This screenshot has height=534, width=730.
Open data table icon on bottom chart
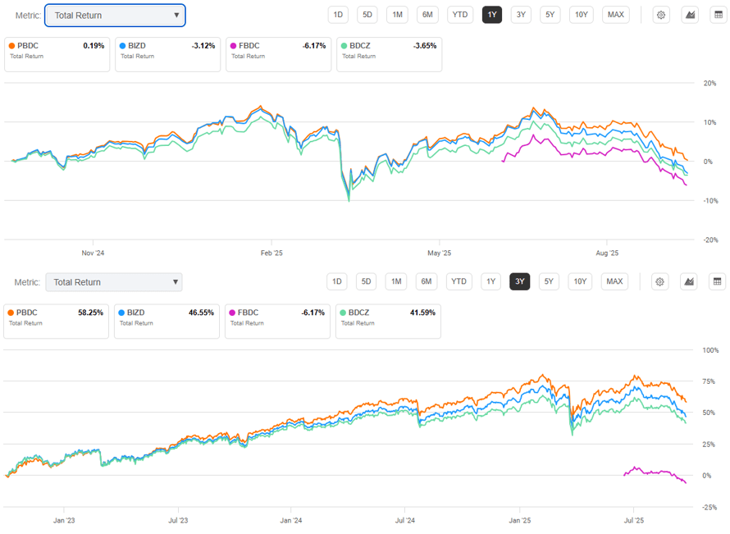[x=719, y=281]
